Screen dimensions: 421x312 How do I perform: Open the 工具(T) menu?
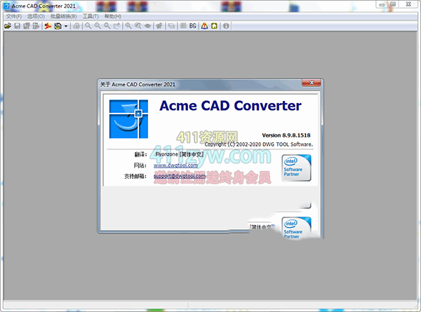[91, 16]
